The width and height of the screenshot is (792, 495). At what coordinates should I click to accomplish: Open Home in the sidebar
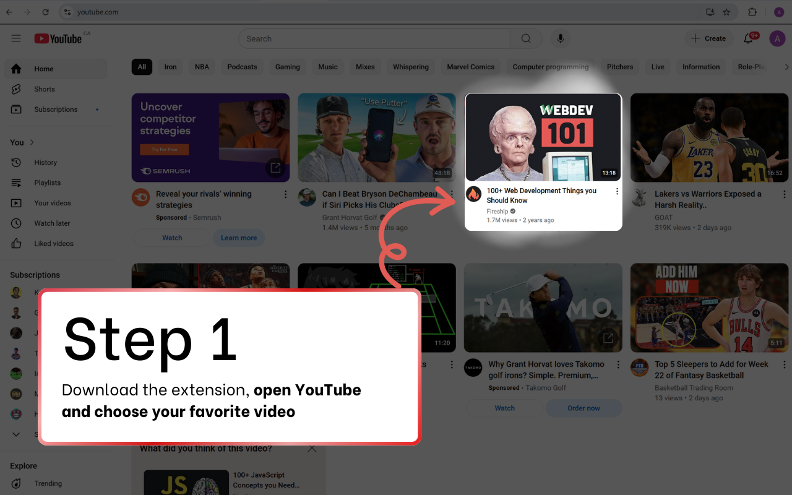56,69
